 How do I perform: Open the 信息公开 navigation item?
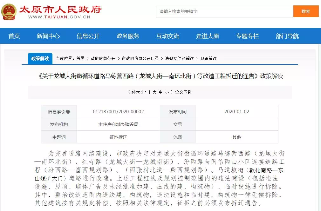88,36
